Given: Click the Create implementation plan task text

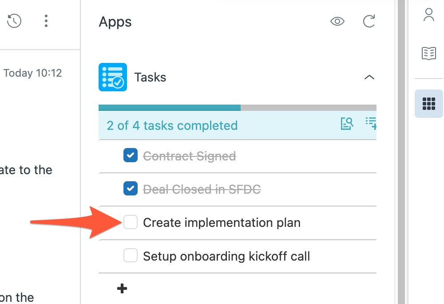Looking at the screenshot, I should point(222,222).
